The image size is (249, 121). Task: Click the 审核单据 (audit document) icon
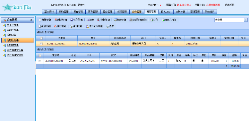click(99, 20)
